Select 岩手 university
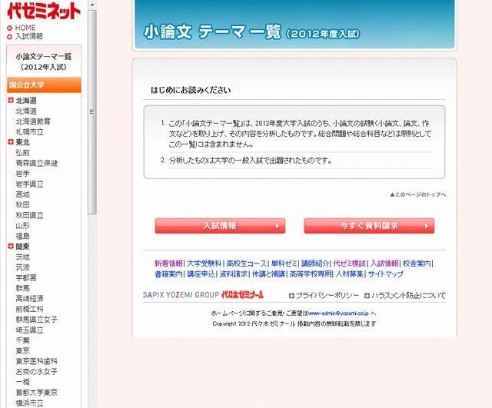492x408 pixels. coord(22,174)
